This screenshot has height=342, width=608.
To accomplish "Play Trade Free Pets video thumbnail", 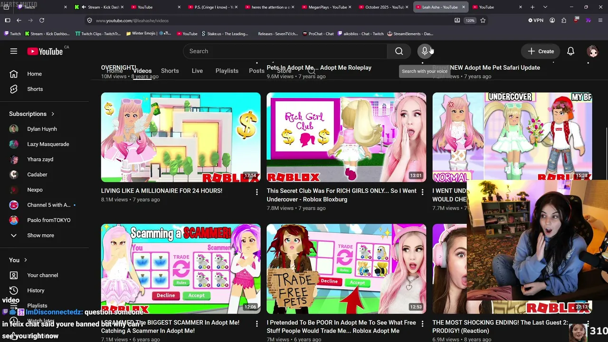I will tap(346, 269).
